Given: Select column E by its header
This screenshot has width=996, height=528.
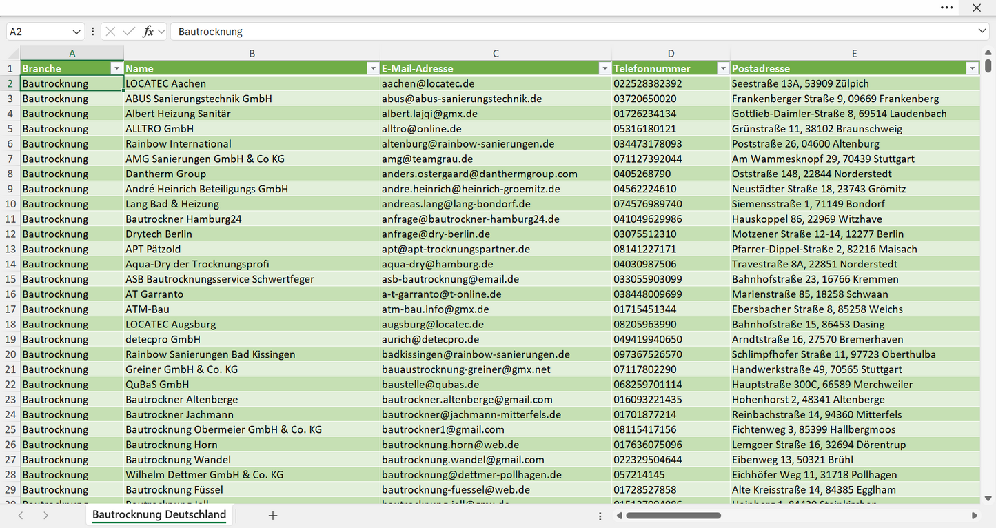Looking at the screenshot, I should tap(855, 53).
